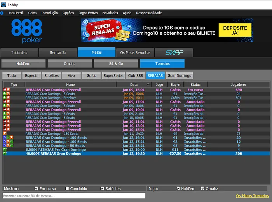Click the ST icon on jan 09, 15:01 Freeroll row
The image size is (272, 202).
coord(8,89)
